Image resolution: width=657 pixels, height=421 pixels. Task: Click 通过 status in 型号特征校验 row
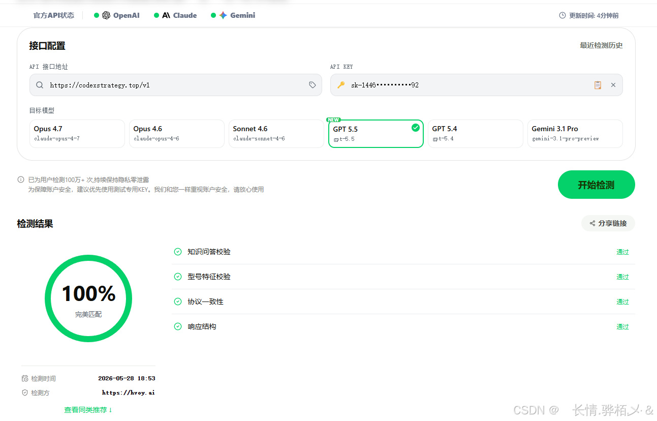point(622,277)
